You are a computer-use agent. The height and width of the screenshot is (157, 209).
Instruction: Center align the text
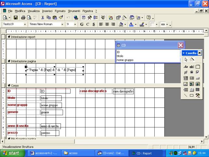(x=107, y=24)
